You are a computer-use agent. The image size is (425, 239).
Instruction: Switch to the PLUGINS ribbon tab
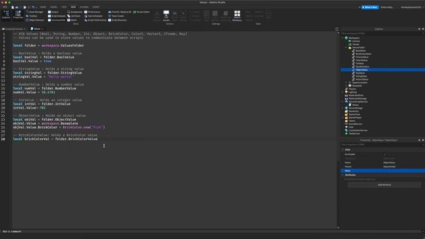[x=84, y=7]
